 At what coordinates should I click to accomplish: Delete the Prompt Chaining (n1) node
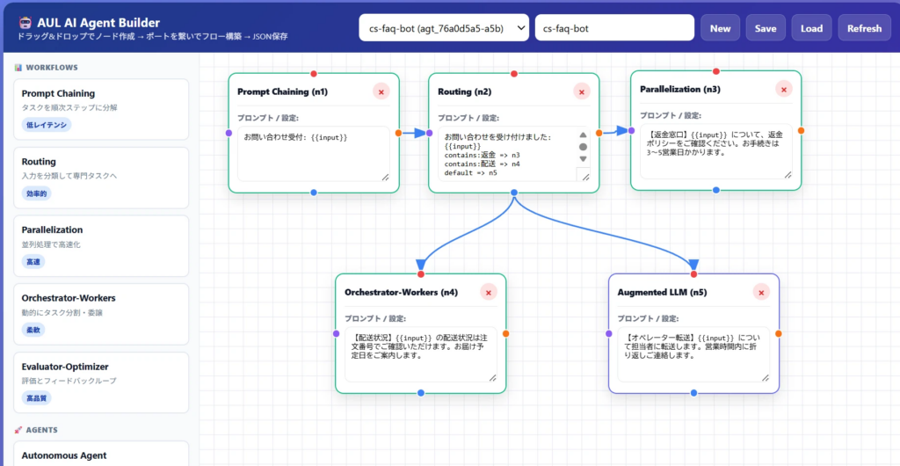(381, 91)
